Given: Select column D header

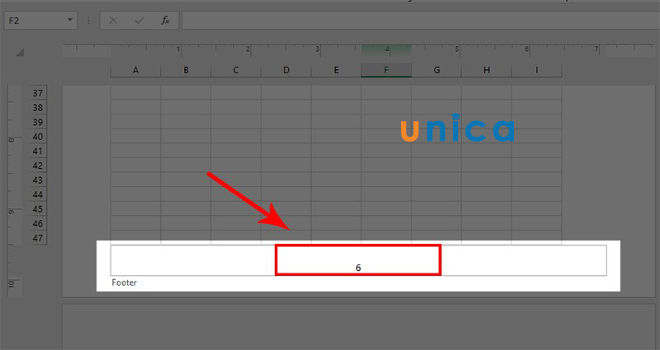Looking at the screenshot, I should (286, 70).
